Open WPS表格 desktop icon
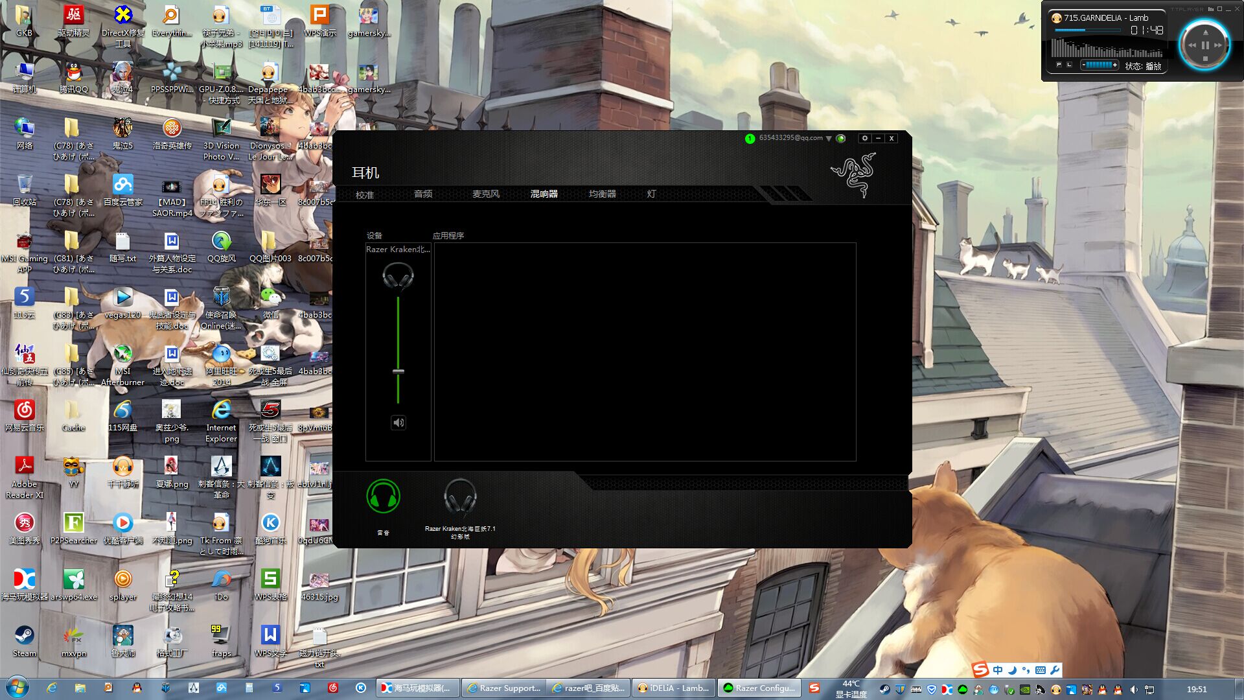This screenshot has height=700, width=1244. pyautogui.click(x=271, y=584)
